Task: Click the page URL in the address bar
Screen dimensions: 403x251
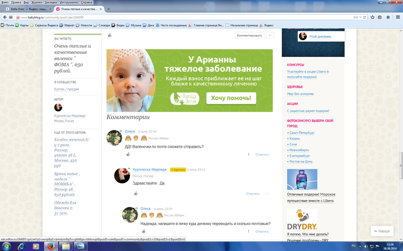Action: [x=52, y=17]
